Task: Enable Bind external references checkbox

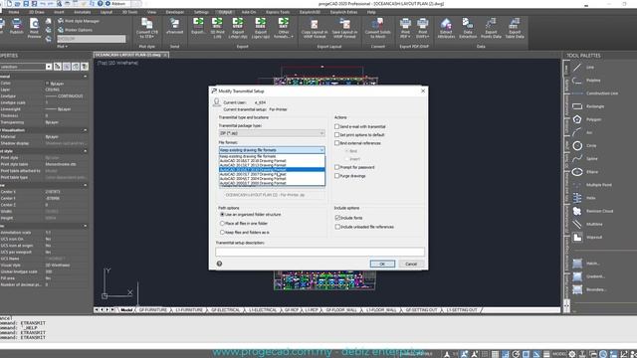Action: (336, 143)
